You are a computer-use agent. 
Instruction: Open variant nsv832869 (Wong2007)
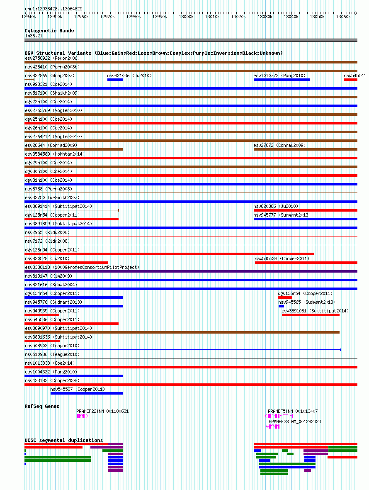coord(50,76)
